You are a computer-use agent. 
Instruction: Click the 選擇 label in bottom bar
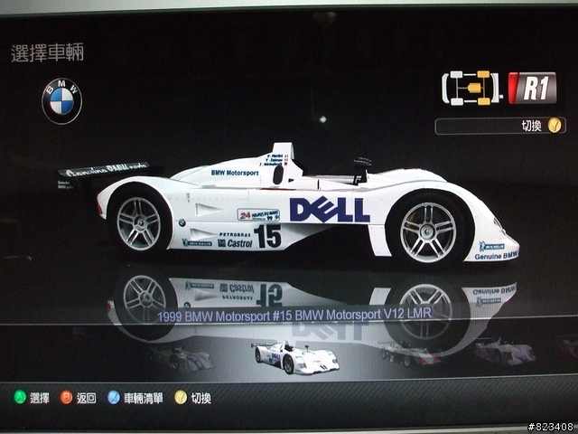pyautogui.click(x=40, y=398)
